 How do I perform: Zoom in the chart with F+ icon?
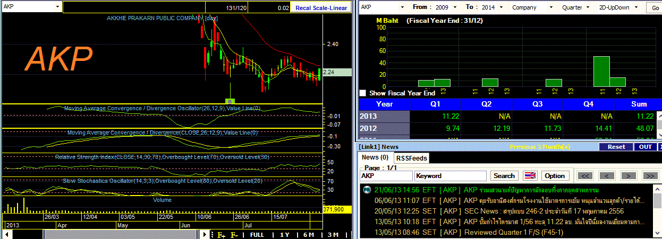221,234
